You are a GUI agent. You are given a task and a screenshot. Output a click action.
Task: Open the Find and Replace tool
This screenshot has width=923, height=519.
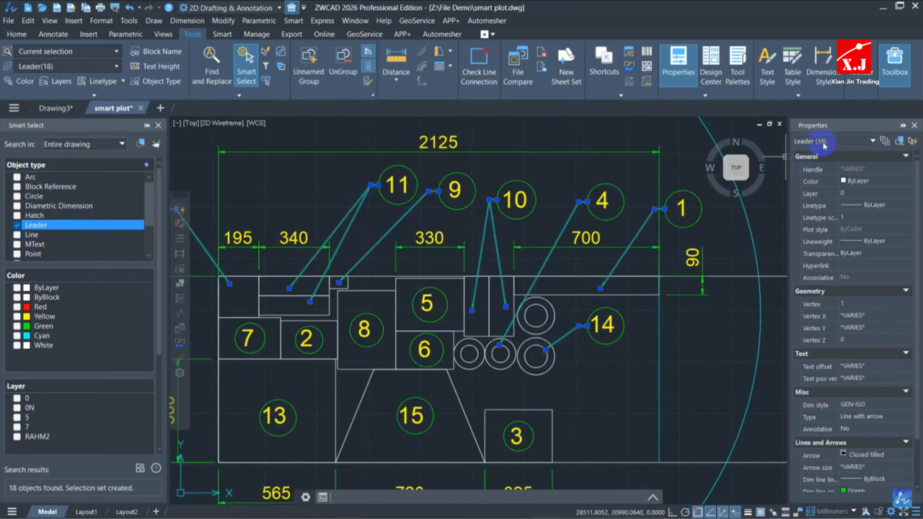pos(211,65)
